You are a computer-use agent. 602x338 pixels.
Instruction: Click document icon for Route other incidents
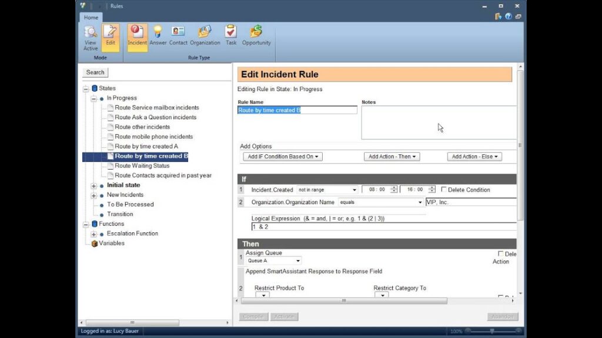pos(110,127)
